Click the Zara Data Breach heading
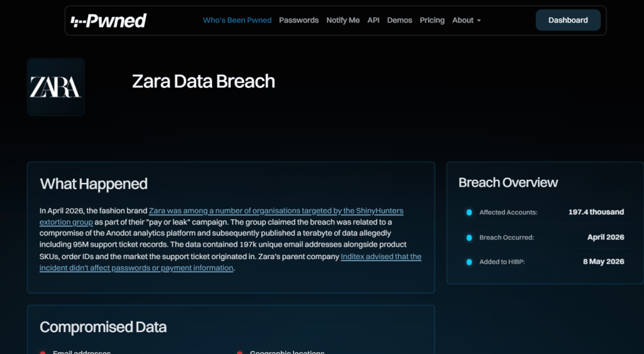 tap(203, 81)
